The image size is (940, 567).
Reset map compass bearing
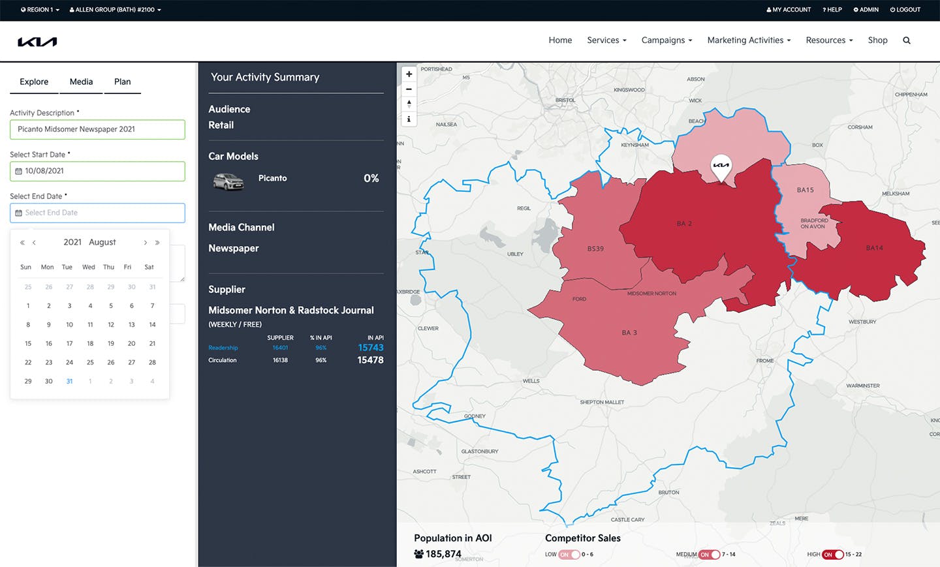pos(409,104)
